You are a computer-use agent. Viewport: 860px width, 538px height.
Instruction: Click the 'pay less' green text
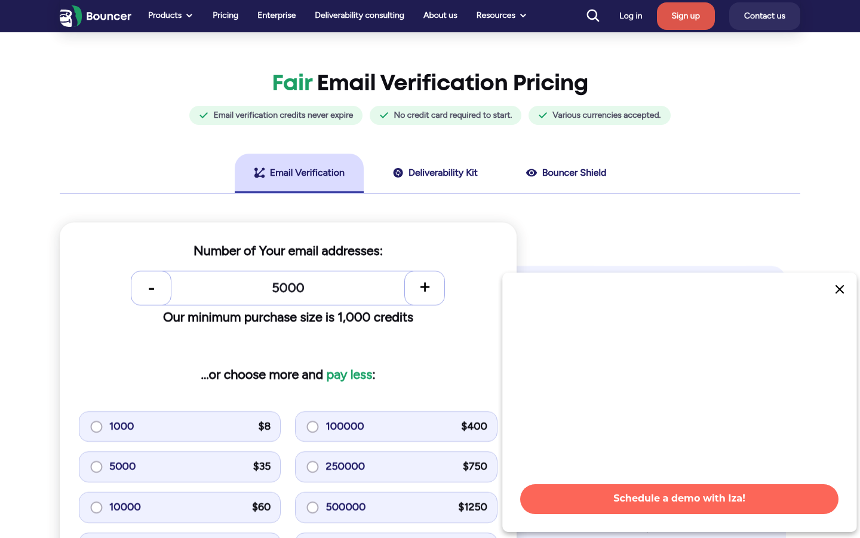[x=349, y=375]
